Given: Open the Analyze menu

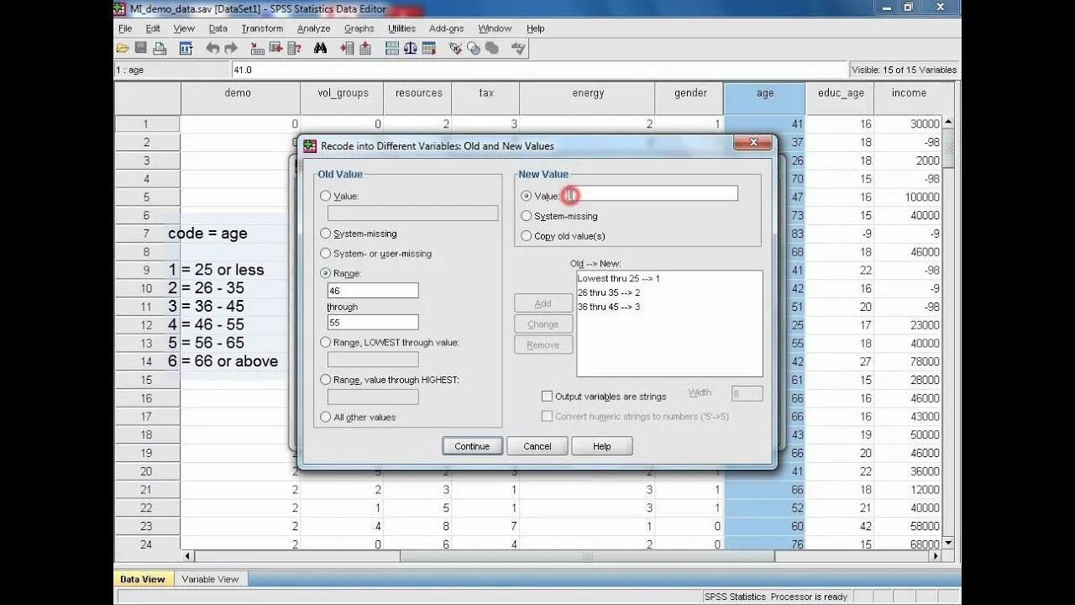Looking at the screenshot, I should [313, 29].
